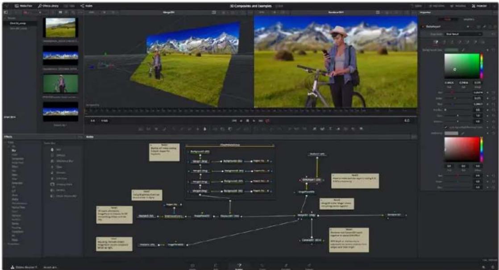Select the Renderer3D1 node in node graph
This screenshot has height=270, width=499.
click(x=394, y=215)
